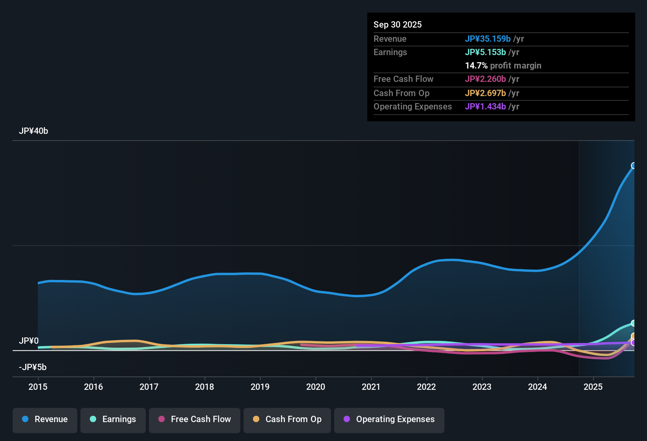Click the JP¥35.159b revenue value link
Viewport: 647px width, 441px height.
488,39
